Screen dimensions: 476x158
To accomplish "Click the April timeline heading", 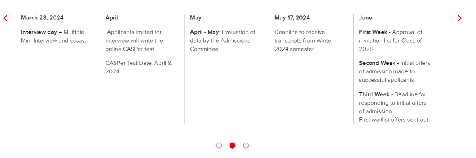I will pyautogui.click(x=111, y=18).
